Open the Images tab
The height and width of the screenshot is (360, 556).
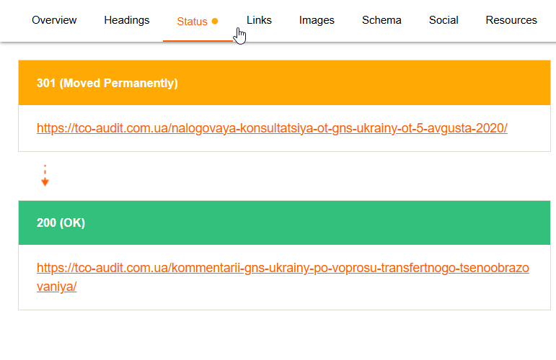(317, 20)
